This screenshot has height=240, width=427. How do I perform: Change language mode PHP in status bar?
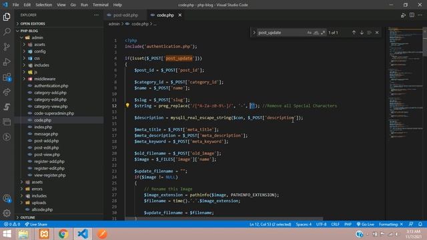pyautogui.click(x=348, y=224)
